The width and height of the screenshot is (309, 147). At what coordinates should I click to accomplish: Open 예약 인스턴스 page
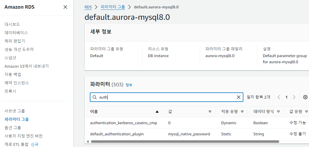(17, 83)
